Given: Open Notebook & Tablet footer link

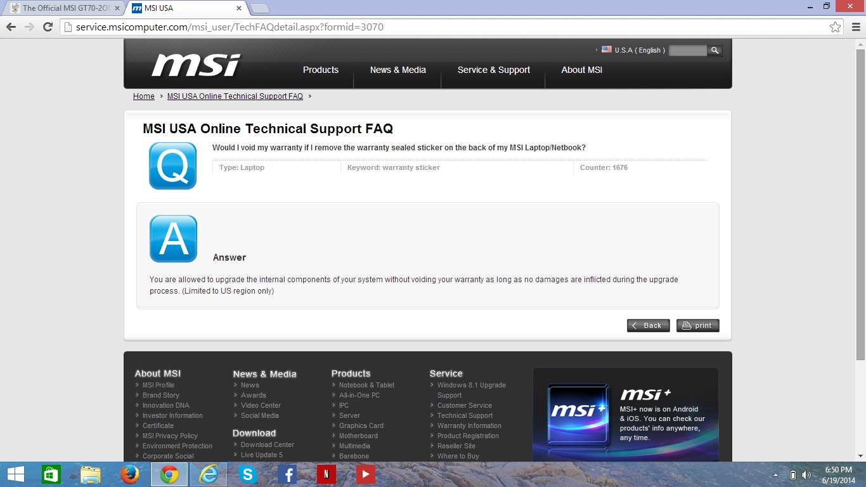Looking at the screenshot, I should coord(367,385).
